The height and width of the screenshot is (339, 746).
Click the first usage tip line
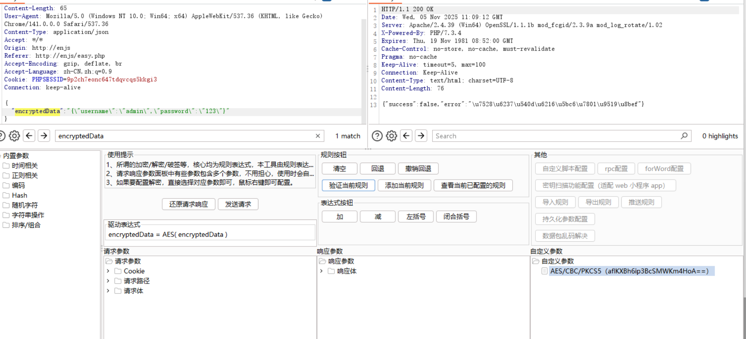point(210,165)
